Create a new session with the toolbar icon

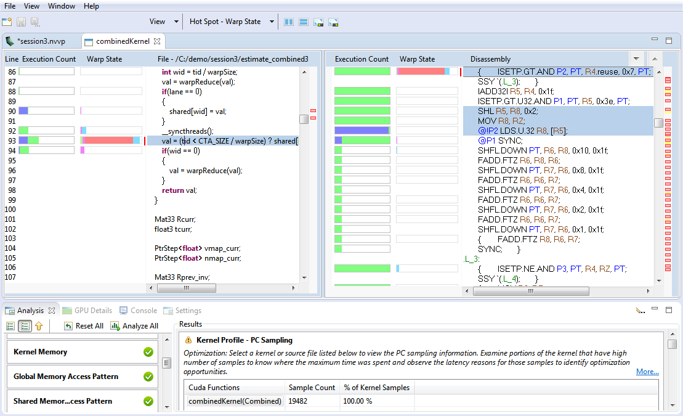coord(8,21)
